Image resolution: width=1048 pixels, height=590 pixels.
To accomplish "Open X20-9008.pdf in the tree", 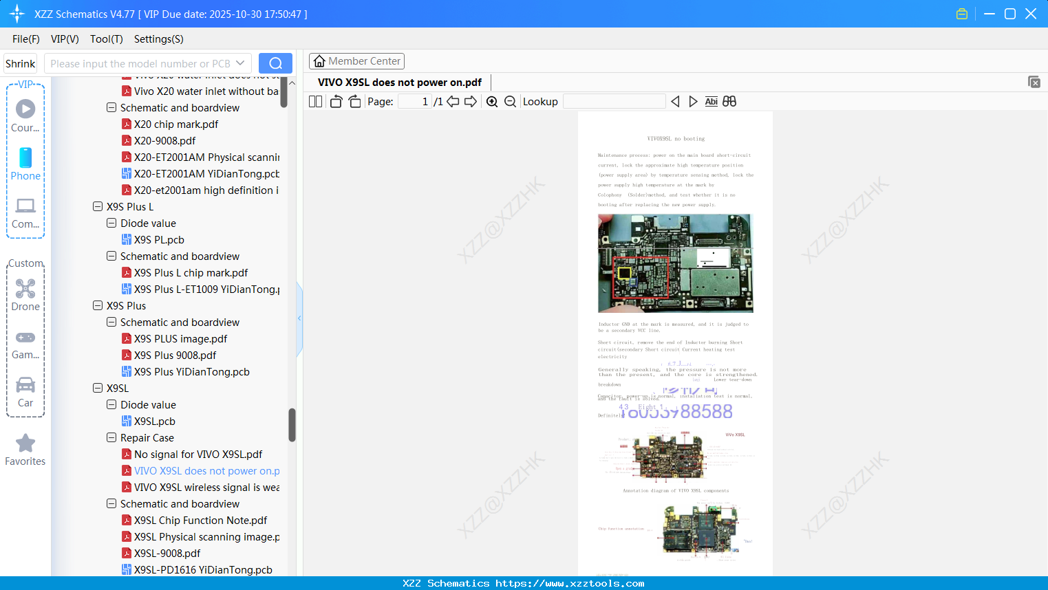I will point(165,141).
